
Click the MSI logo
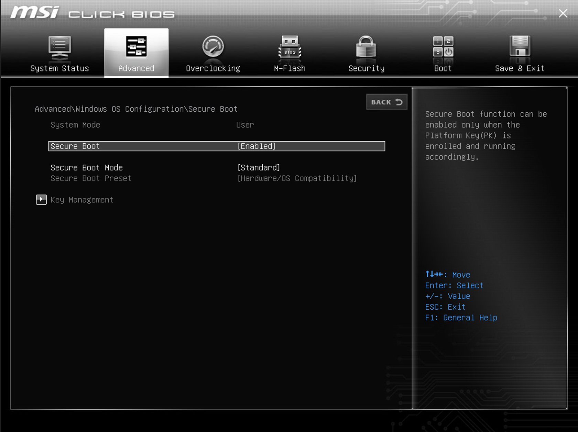tap(34, 13)
